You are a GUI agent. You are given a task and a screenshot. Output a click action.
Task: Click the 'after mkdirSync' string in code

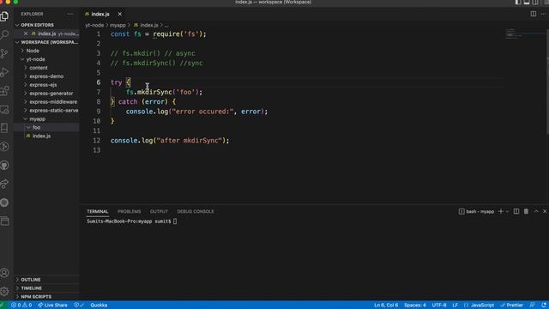coord(189,141)
